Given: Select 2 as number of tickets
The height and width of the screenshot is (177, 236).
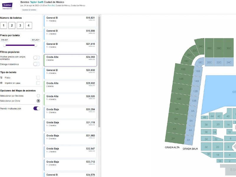Looking at the screenshot, I should point(12,25).
